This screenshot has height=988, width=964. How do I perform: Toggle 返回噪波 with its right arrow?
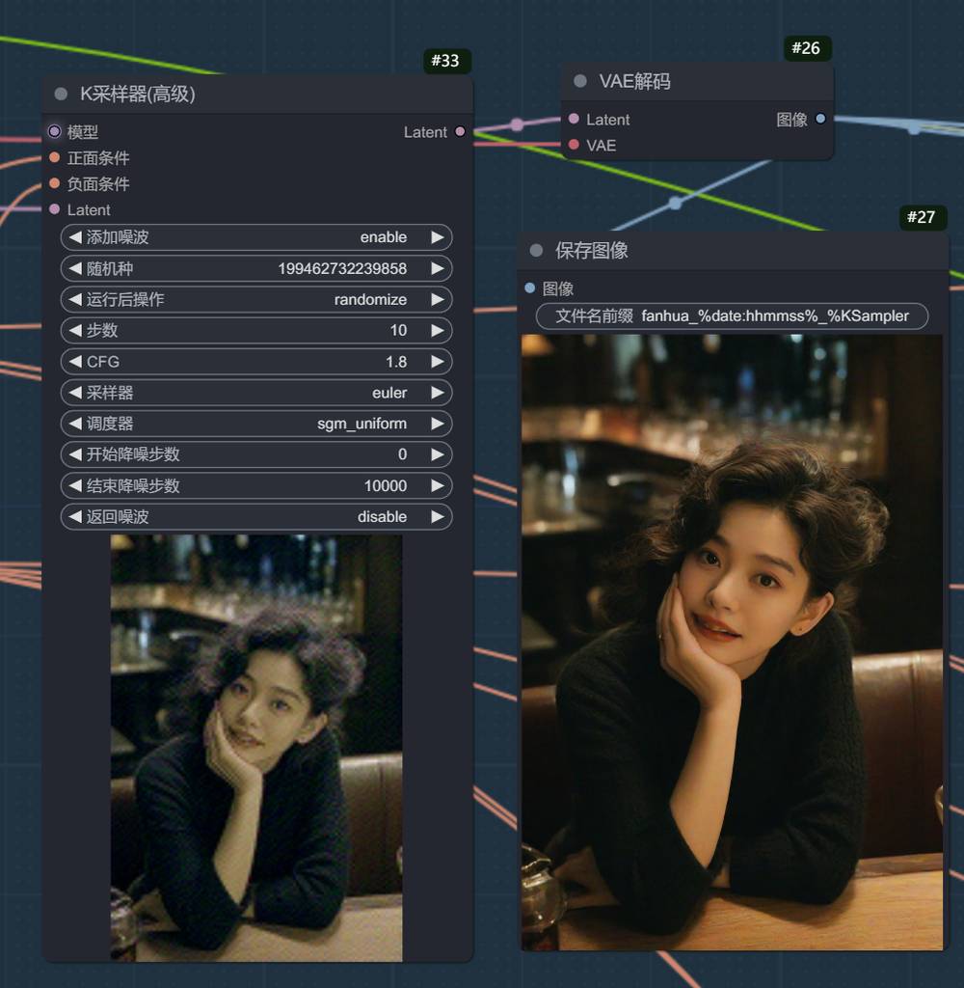pyautogui.click(x=438, y=517)
